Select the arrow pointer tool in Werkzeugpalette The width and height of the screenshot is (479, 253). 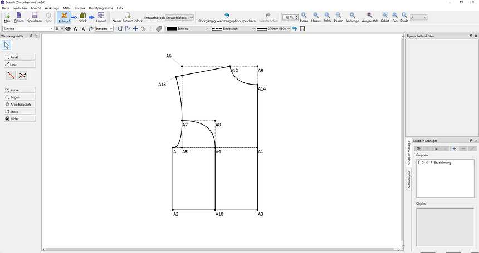pyautogui.click(x=7, y=45)
